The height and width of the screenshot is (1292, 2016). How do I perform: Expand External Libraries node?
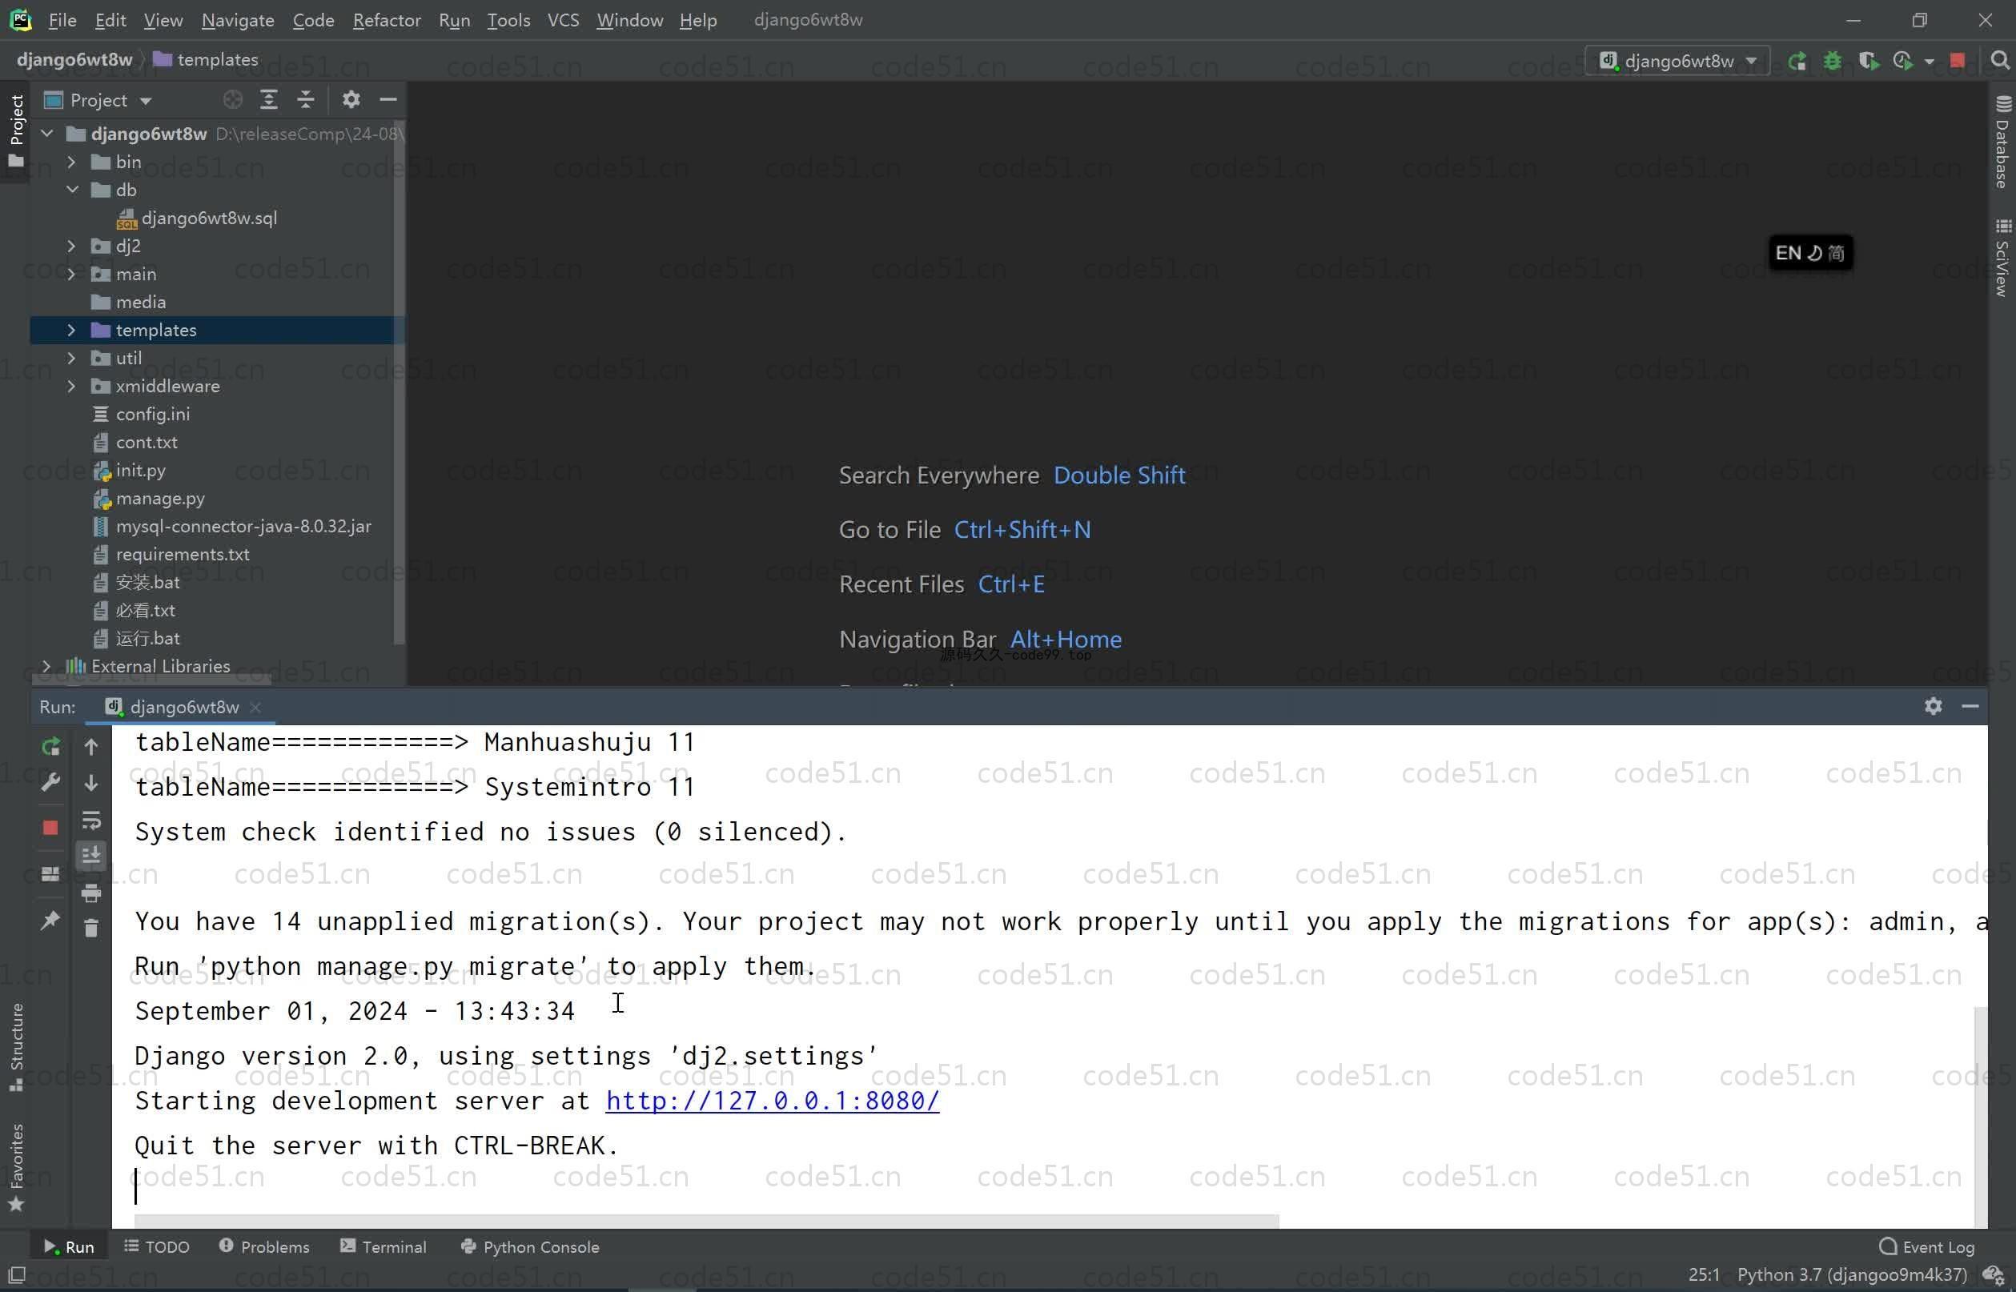click(x=47, y=666)
